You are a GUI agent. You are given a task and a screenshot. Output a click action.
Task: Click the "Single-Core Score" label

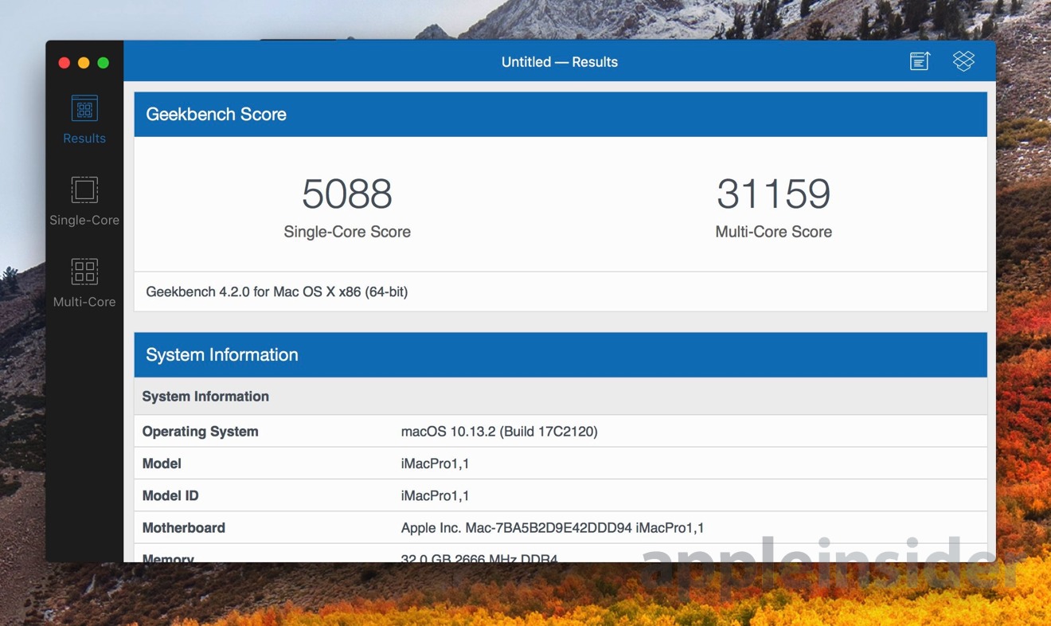coord(347,232)
